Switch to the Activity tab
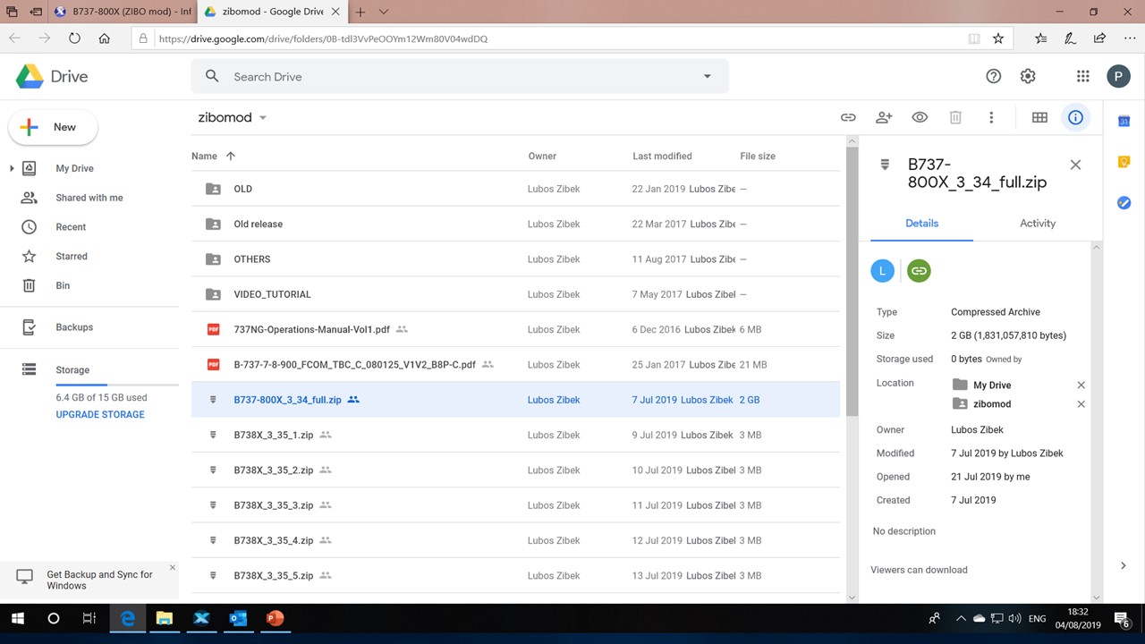 (x=1038, y=223)
